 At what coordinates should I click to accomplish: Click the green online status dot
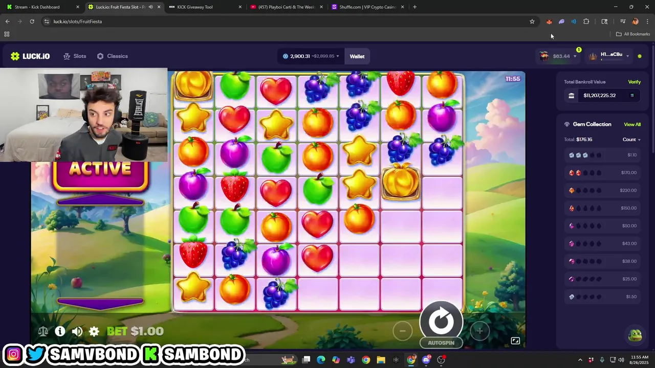click(640, 56)
